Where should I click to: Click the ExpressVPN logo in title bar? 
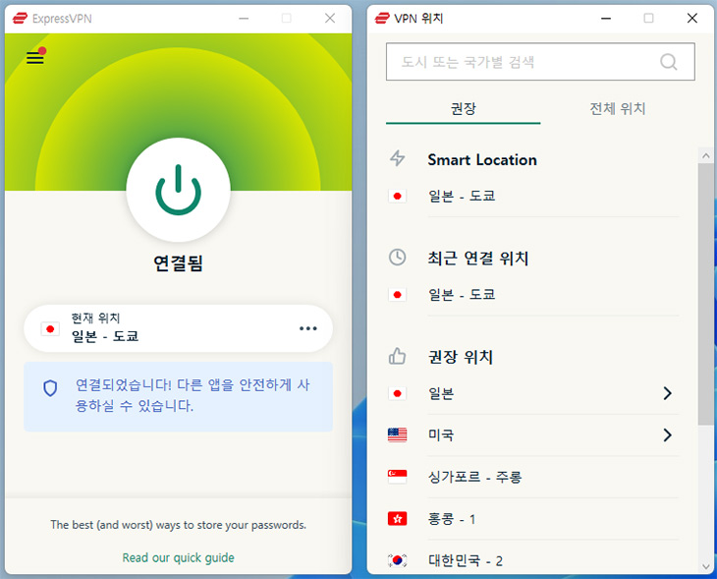[20, 19]
